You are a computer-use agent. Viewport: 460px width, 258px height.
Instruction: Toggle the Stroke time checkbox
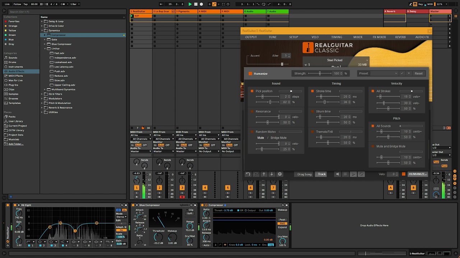(x=313, y=91)
